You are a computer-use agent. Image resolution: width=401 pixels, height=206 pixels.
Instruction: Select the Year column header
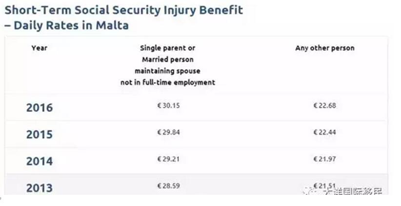pyautogui.click(x=40, y=48)
